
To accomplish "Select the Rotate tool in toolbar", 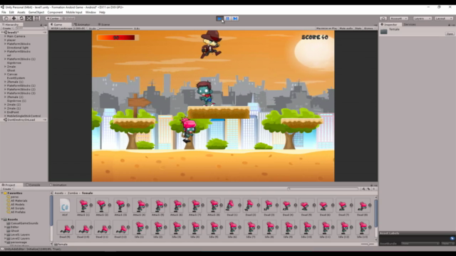I will (x=21, y=18).
